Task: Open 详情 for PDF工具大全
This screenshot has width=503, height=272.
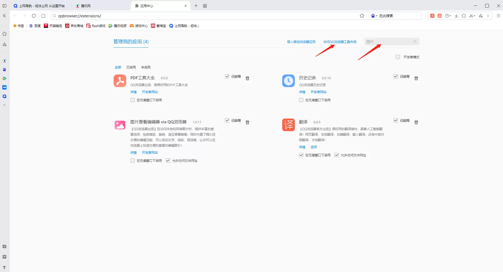Action: pyautogui.click(x=133, y=92)
